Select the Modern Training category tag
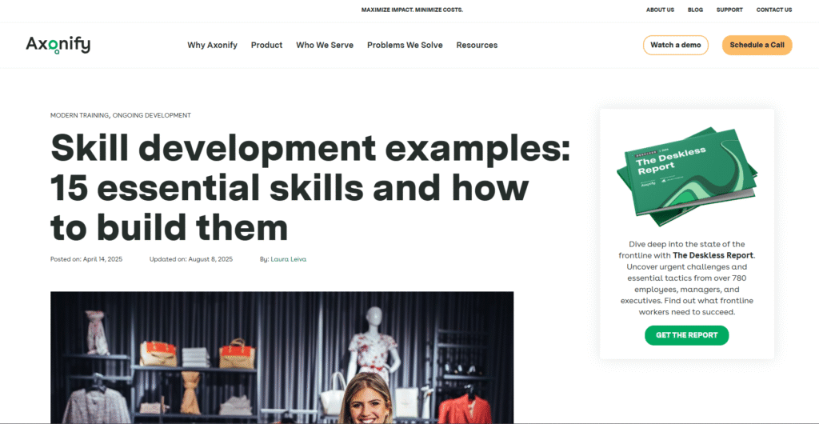Screen dimensions: 819x424 click(79, 115)
